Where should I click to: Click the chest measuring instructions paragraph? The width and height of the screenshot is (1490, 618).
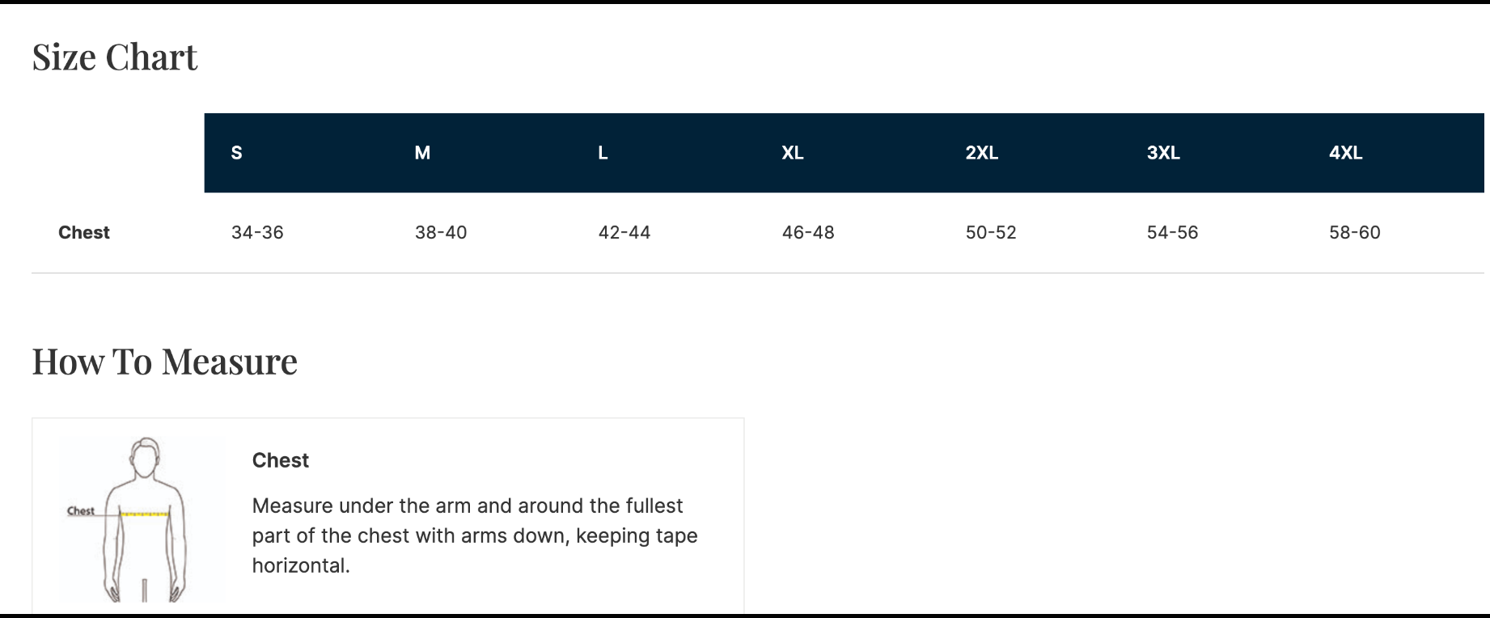475,535
